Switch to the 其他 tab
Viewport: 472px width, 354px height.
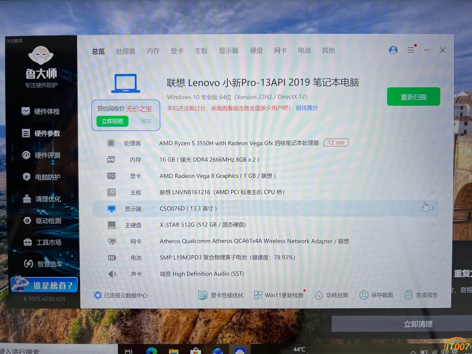(x=328, y=50)
